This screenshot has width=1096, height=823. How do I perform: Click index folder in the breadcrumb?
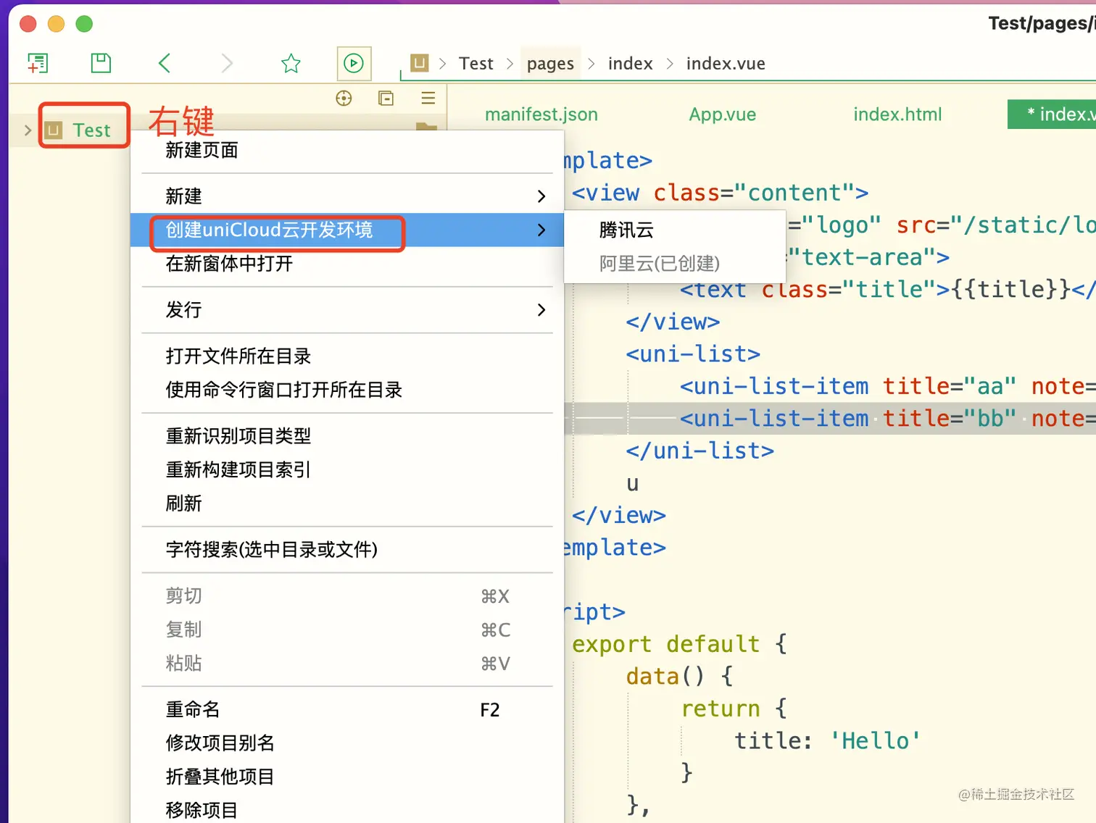pos(631,64)
